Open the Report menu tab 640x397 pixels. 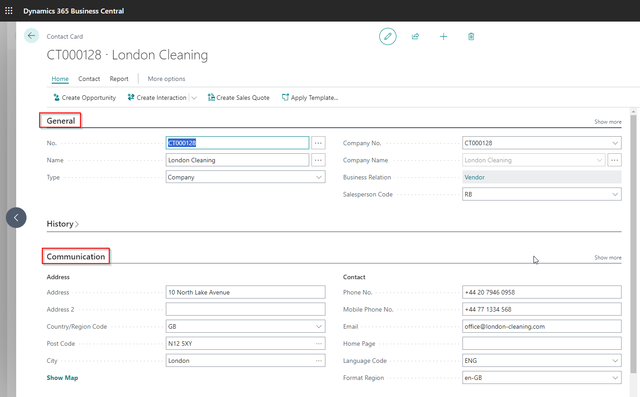pyautogui.click(x=119, y=79)
